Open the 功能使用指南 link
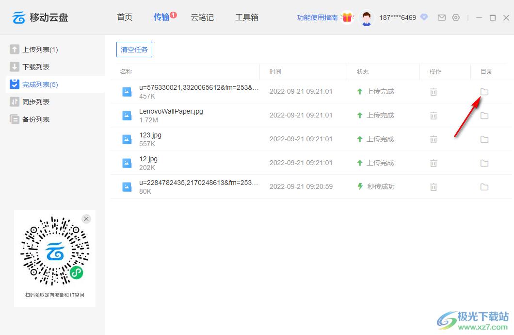This screenshot has height=335, width=514. click(x=317, y=17)
